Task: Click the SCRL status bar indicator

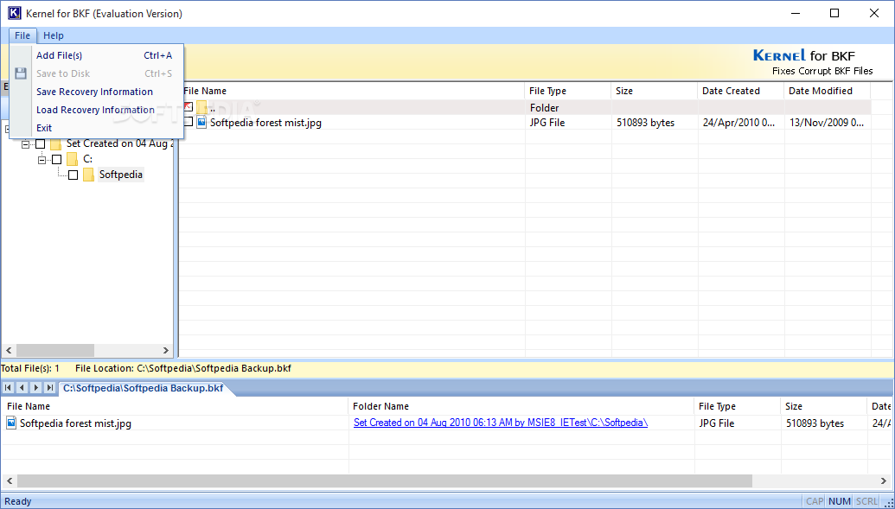Action: pos(866,501)
